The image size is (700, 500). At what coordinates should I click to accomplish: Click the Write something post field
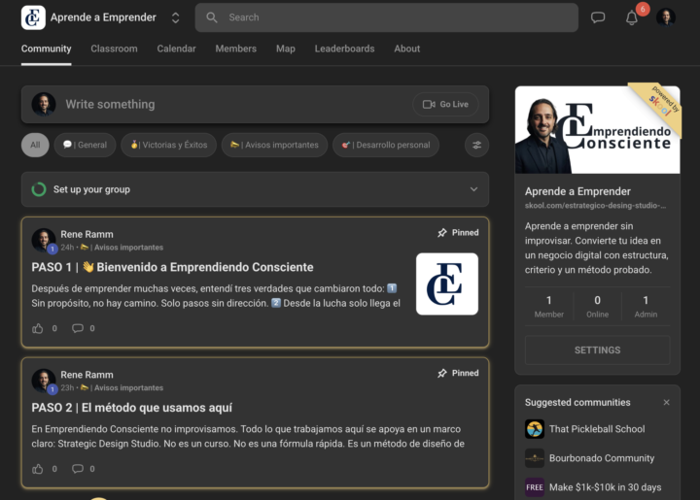(x=233, y=104)
